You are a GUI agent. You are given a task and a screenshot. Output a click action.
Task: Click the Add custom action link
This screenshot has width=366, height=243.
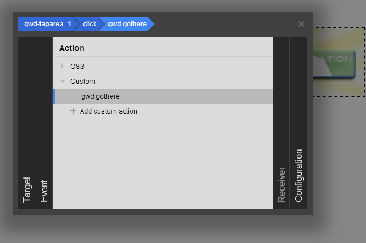[108, 111]
